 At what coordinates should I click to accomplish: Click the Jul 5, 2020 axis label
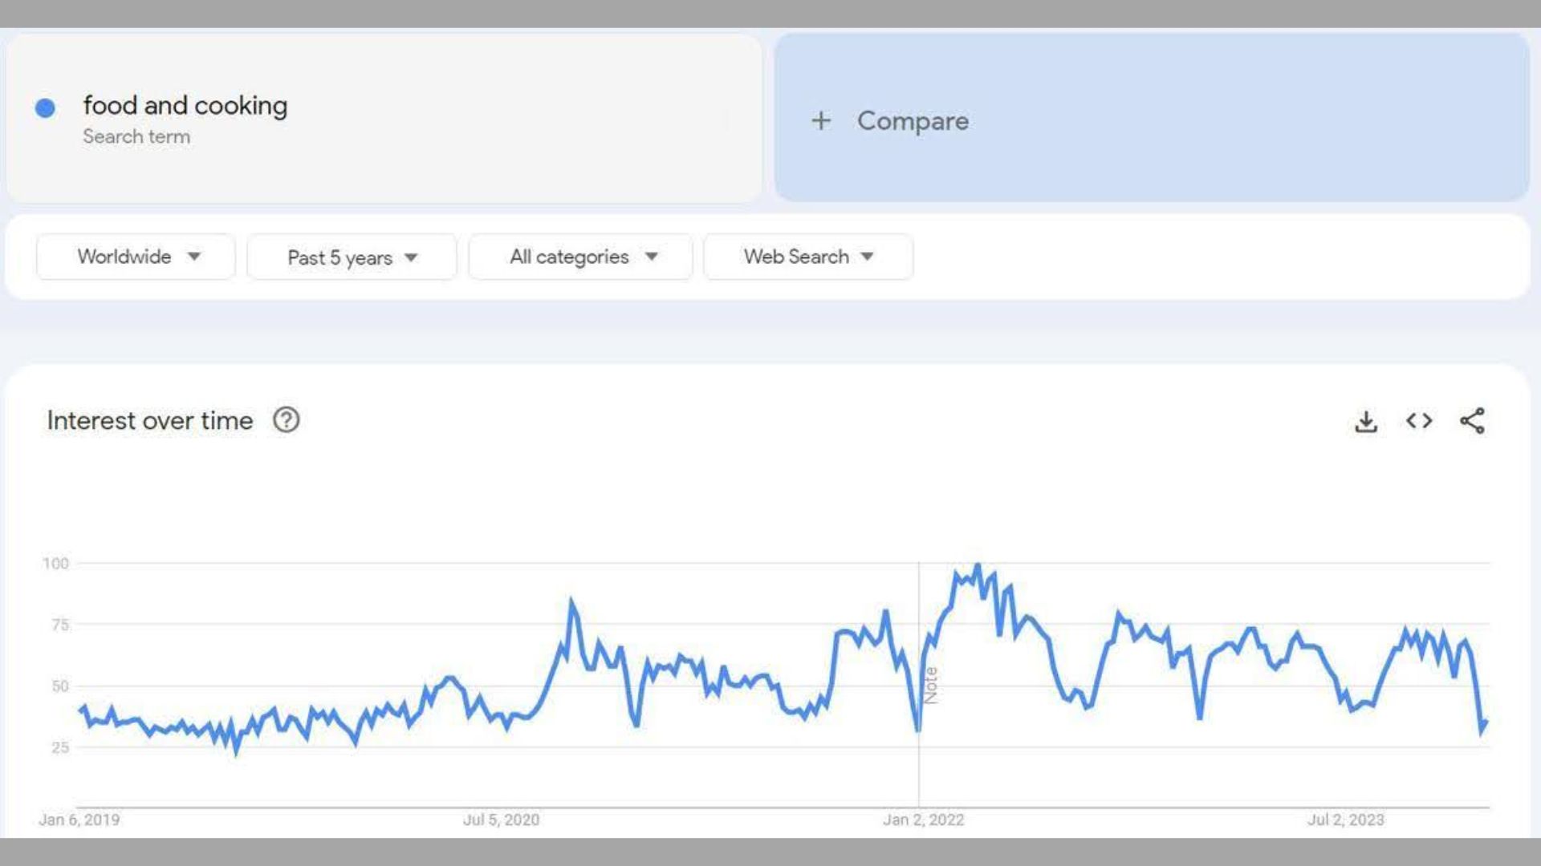click(501, 819)
